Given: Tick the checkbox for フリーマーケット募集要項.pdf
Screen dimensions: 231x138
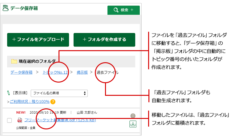Looking at the screenshot, I should click(x=9, y=120).
